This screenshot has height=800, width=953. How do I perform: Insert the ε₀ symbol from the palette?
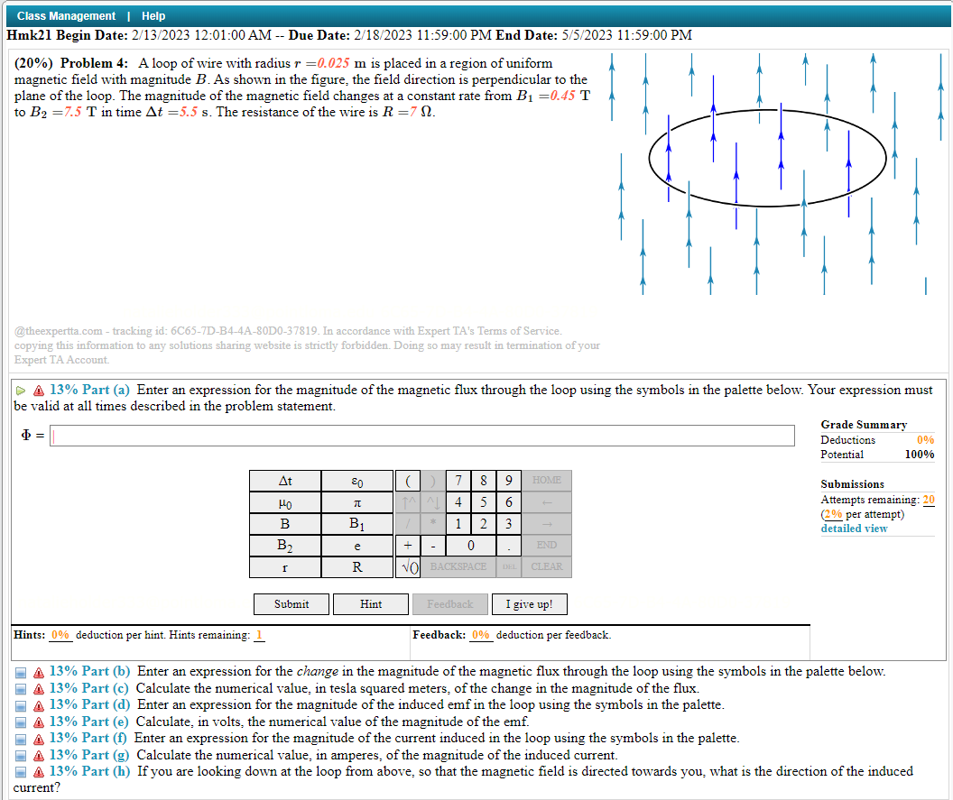pyautogui.click(x=357, y=480)
